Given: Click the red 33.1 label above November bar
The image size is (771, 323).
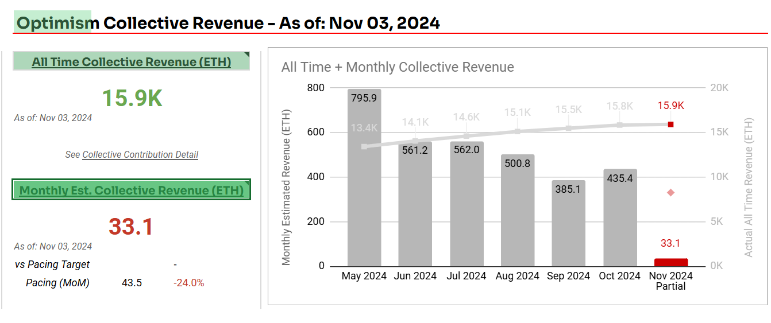Looking at the screenshot, I should tap(670, 243).
